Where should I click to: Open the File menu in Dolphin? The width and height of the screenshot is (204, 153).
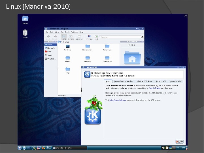[47, 32]
